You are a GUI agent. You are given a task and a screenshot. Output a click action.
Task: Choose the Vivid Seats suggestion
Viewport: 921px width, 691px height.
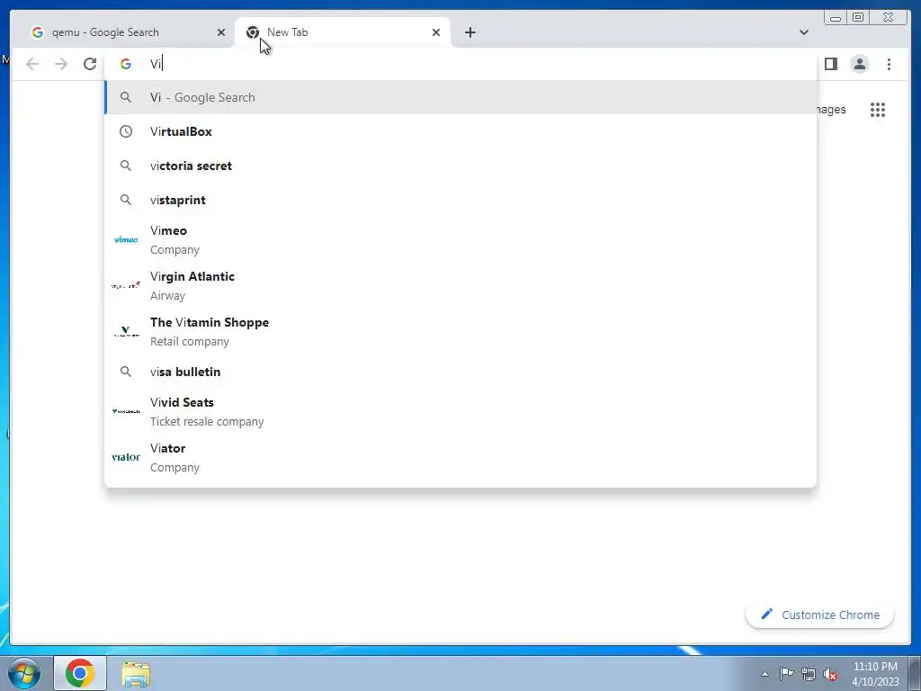click(x=460, y=411)
